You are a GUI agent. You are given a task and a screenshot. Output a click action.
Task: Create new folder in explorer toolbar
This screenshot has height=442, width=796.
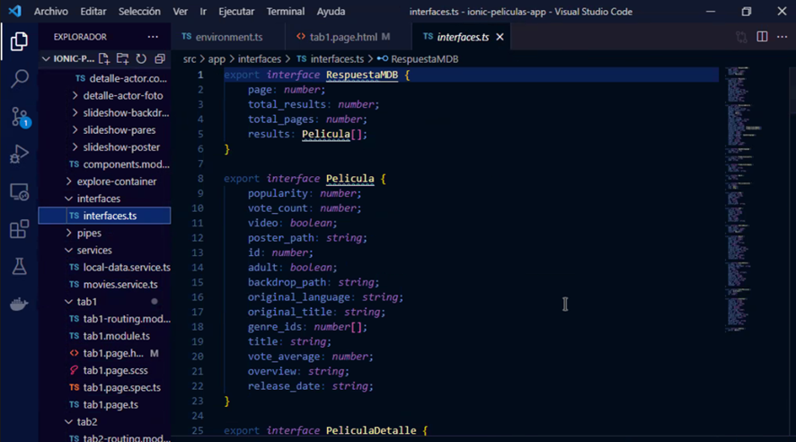coord(122,59)
